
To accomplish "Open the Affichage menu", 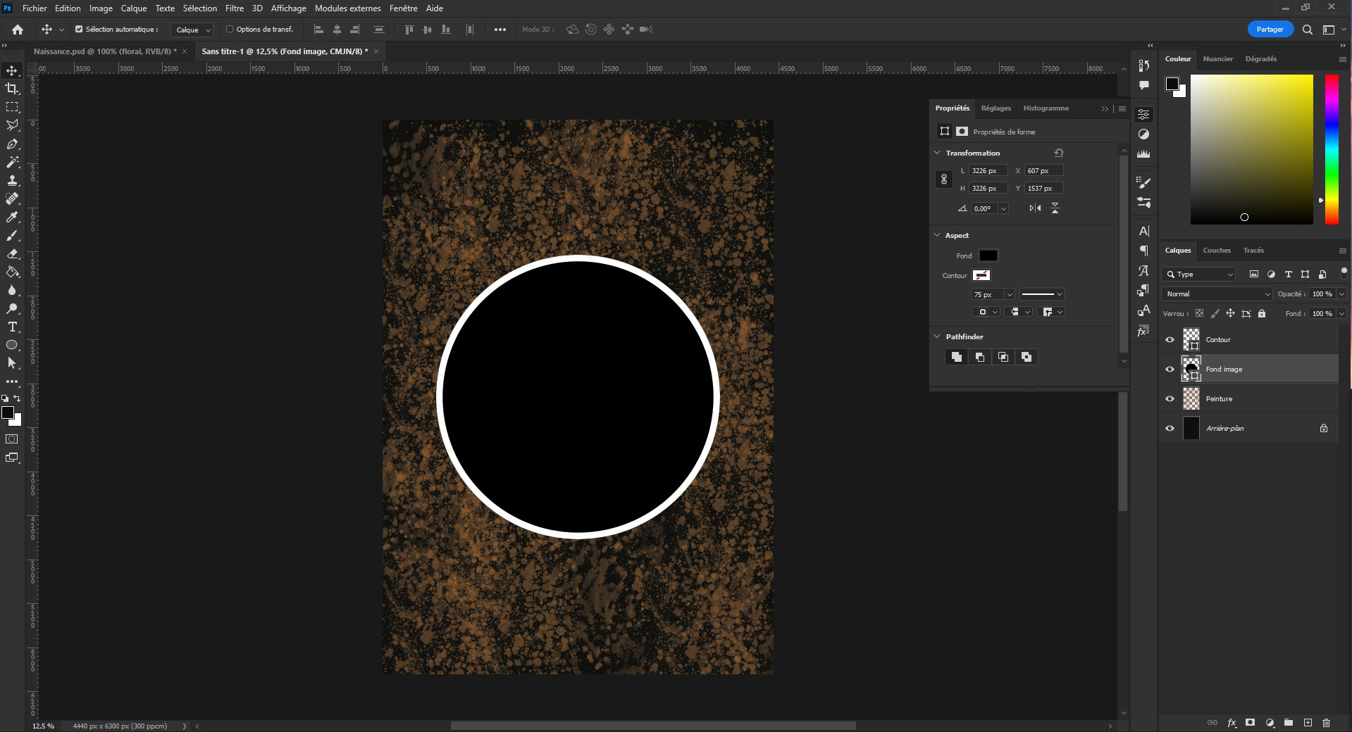I will (288, 8).
